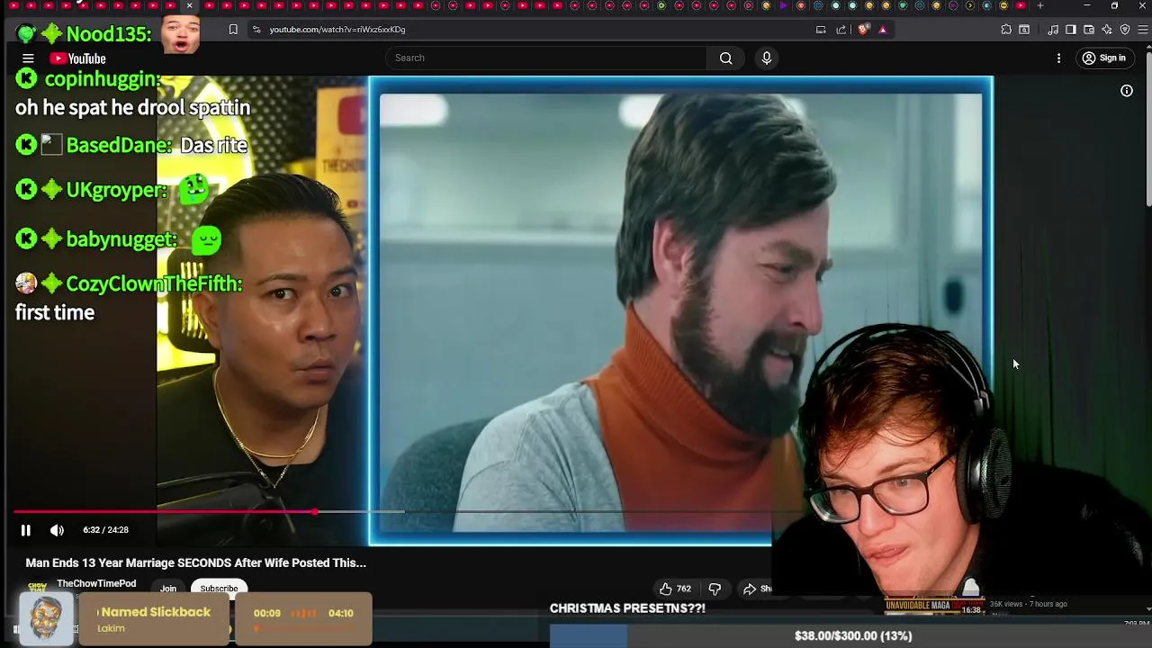Click the CHRISTMAS PRESETNS goal title
Image resolution: width=1152 pixels, height=648 pixels.
627,608
